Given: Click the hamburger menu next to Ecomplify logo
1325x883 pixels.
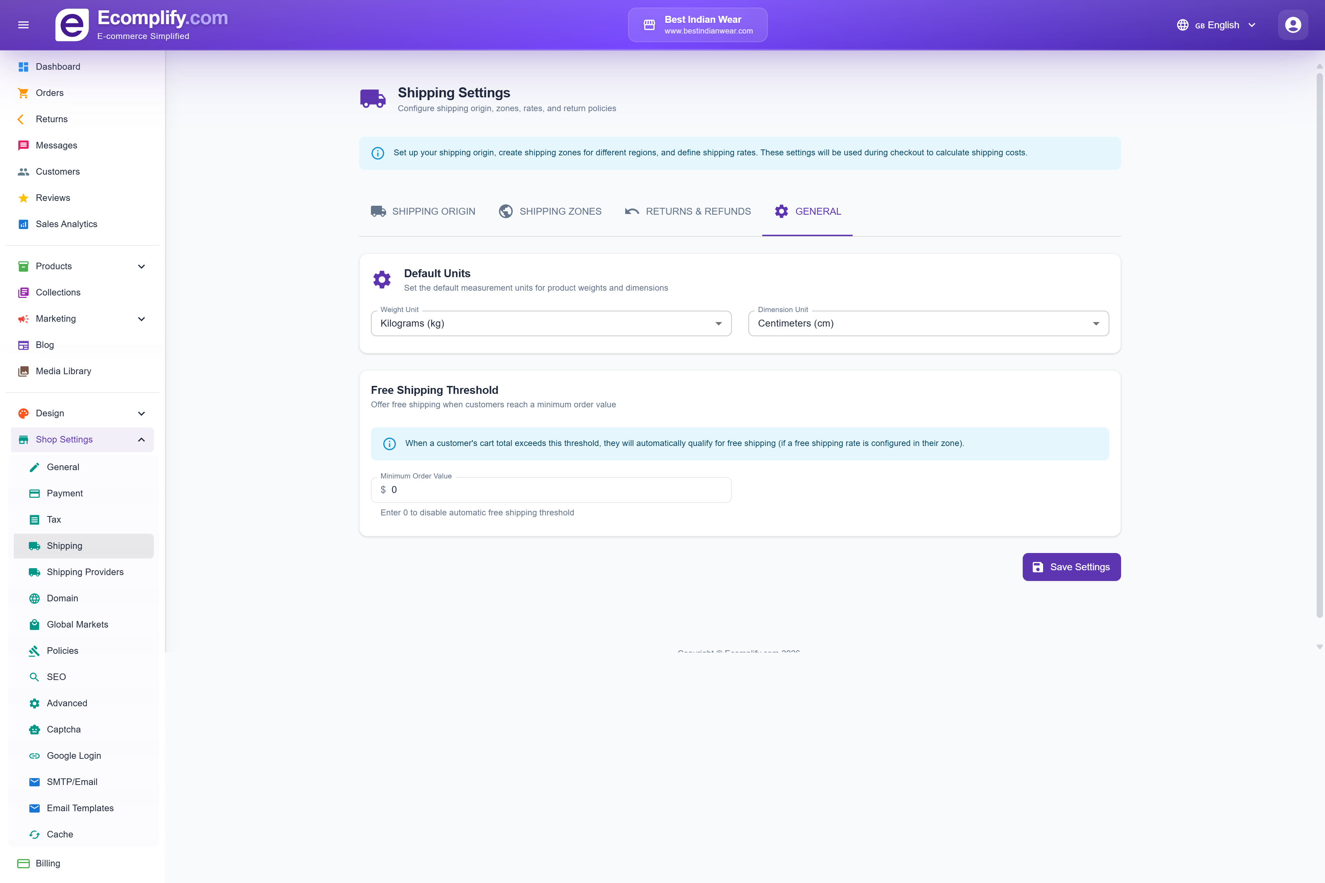Looking at the screenshot, I should tap(23, 24).
